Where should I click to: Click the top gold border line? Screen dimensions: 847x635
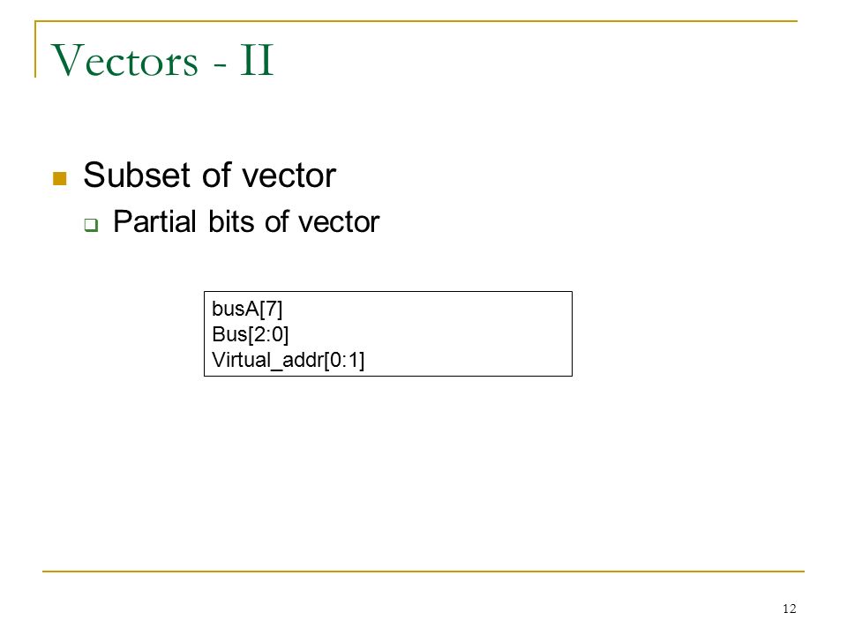tap(416, 21)
